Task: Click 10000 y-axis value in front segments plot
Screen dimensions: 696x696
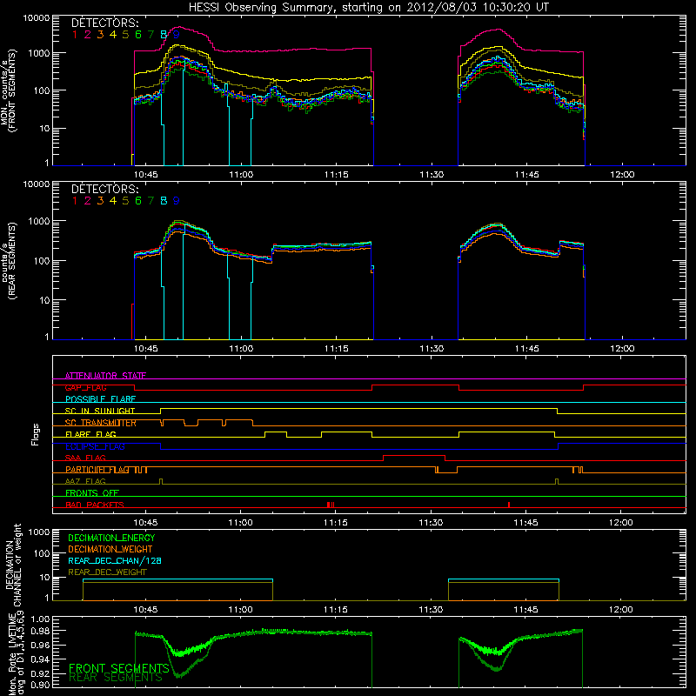Action: coord(37,18)
